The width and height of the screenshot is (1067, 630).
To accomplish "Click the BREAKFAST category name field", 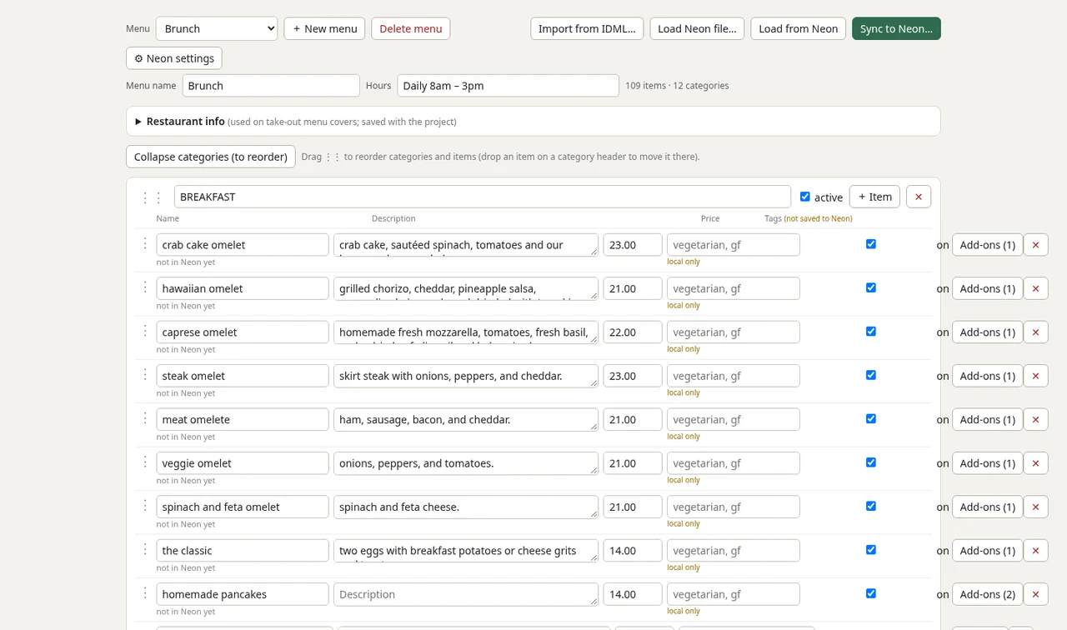I will (483, 197).
